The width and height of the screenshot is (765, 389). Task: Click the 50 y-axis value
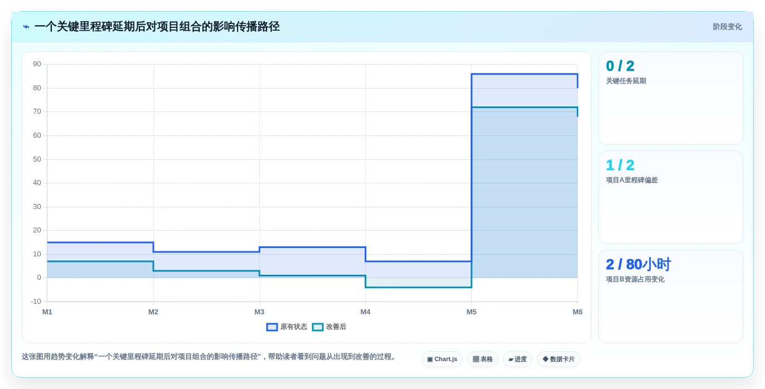pos(37,159)
